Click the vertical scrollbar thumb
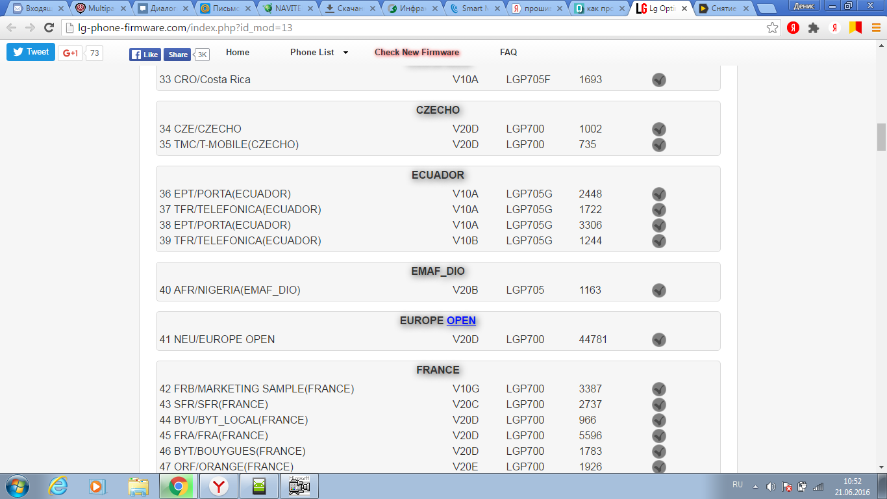This screenshot has width=887, height=499. pyautogui.click(x=881, y=136)
